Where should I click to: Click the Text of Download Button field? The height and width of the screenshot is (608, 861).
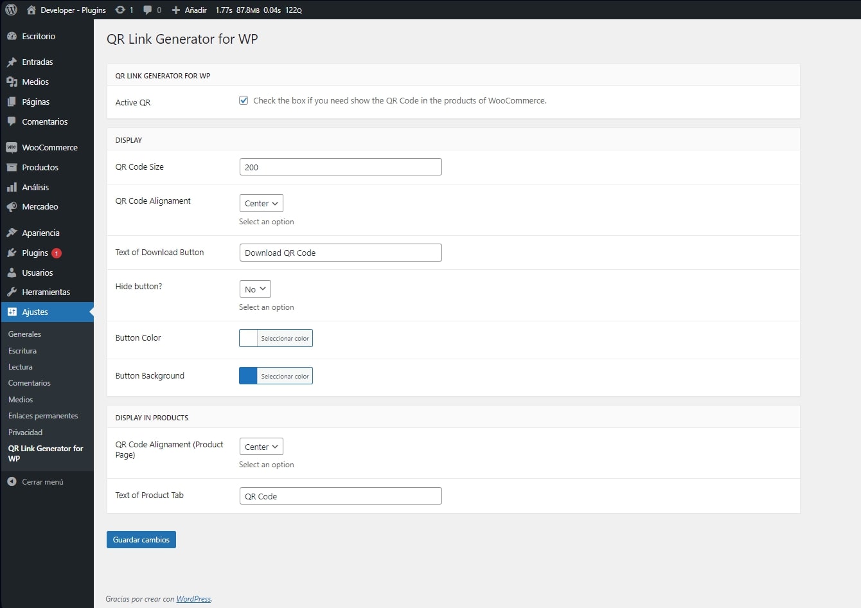click(x=341, y=253)
